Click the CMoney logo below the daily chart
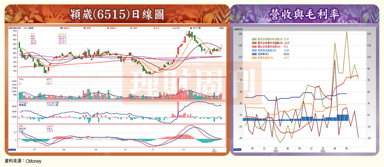384x167 pixels. (12, 149)
